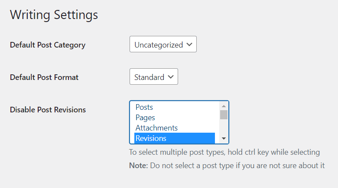The height and width of the screenshot is (188, 338).
Task: Click the Note about post types
Action: [x=227, y=166]
